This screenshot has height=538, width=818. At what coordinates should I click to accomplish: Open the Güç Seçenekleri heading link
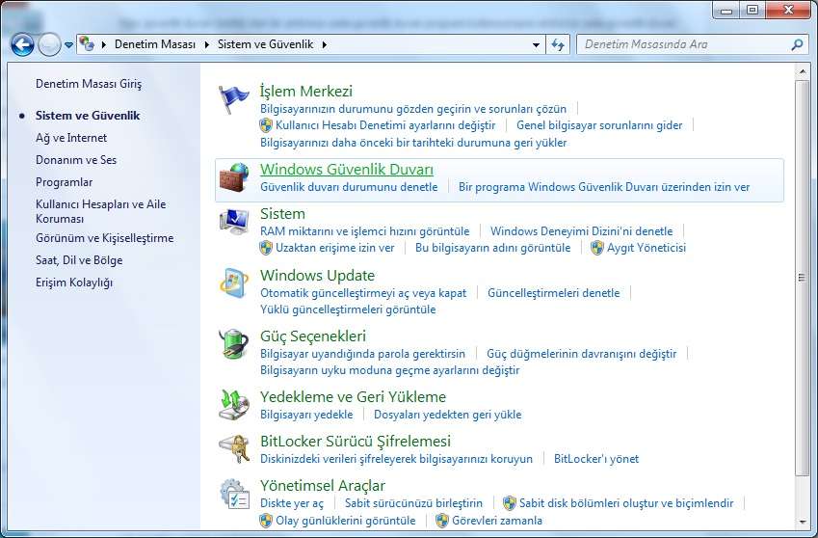(313, 336)
